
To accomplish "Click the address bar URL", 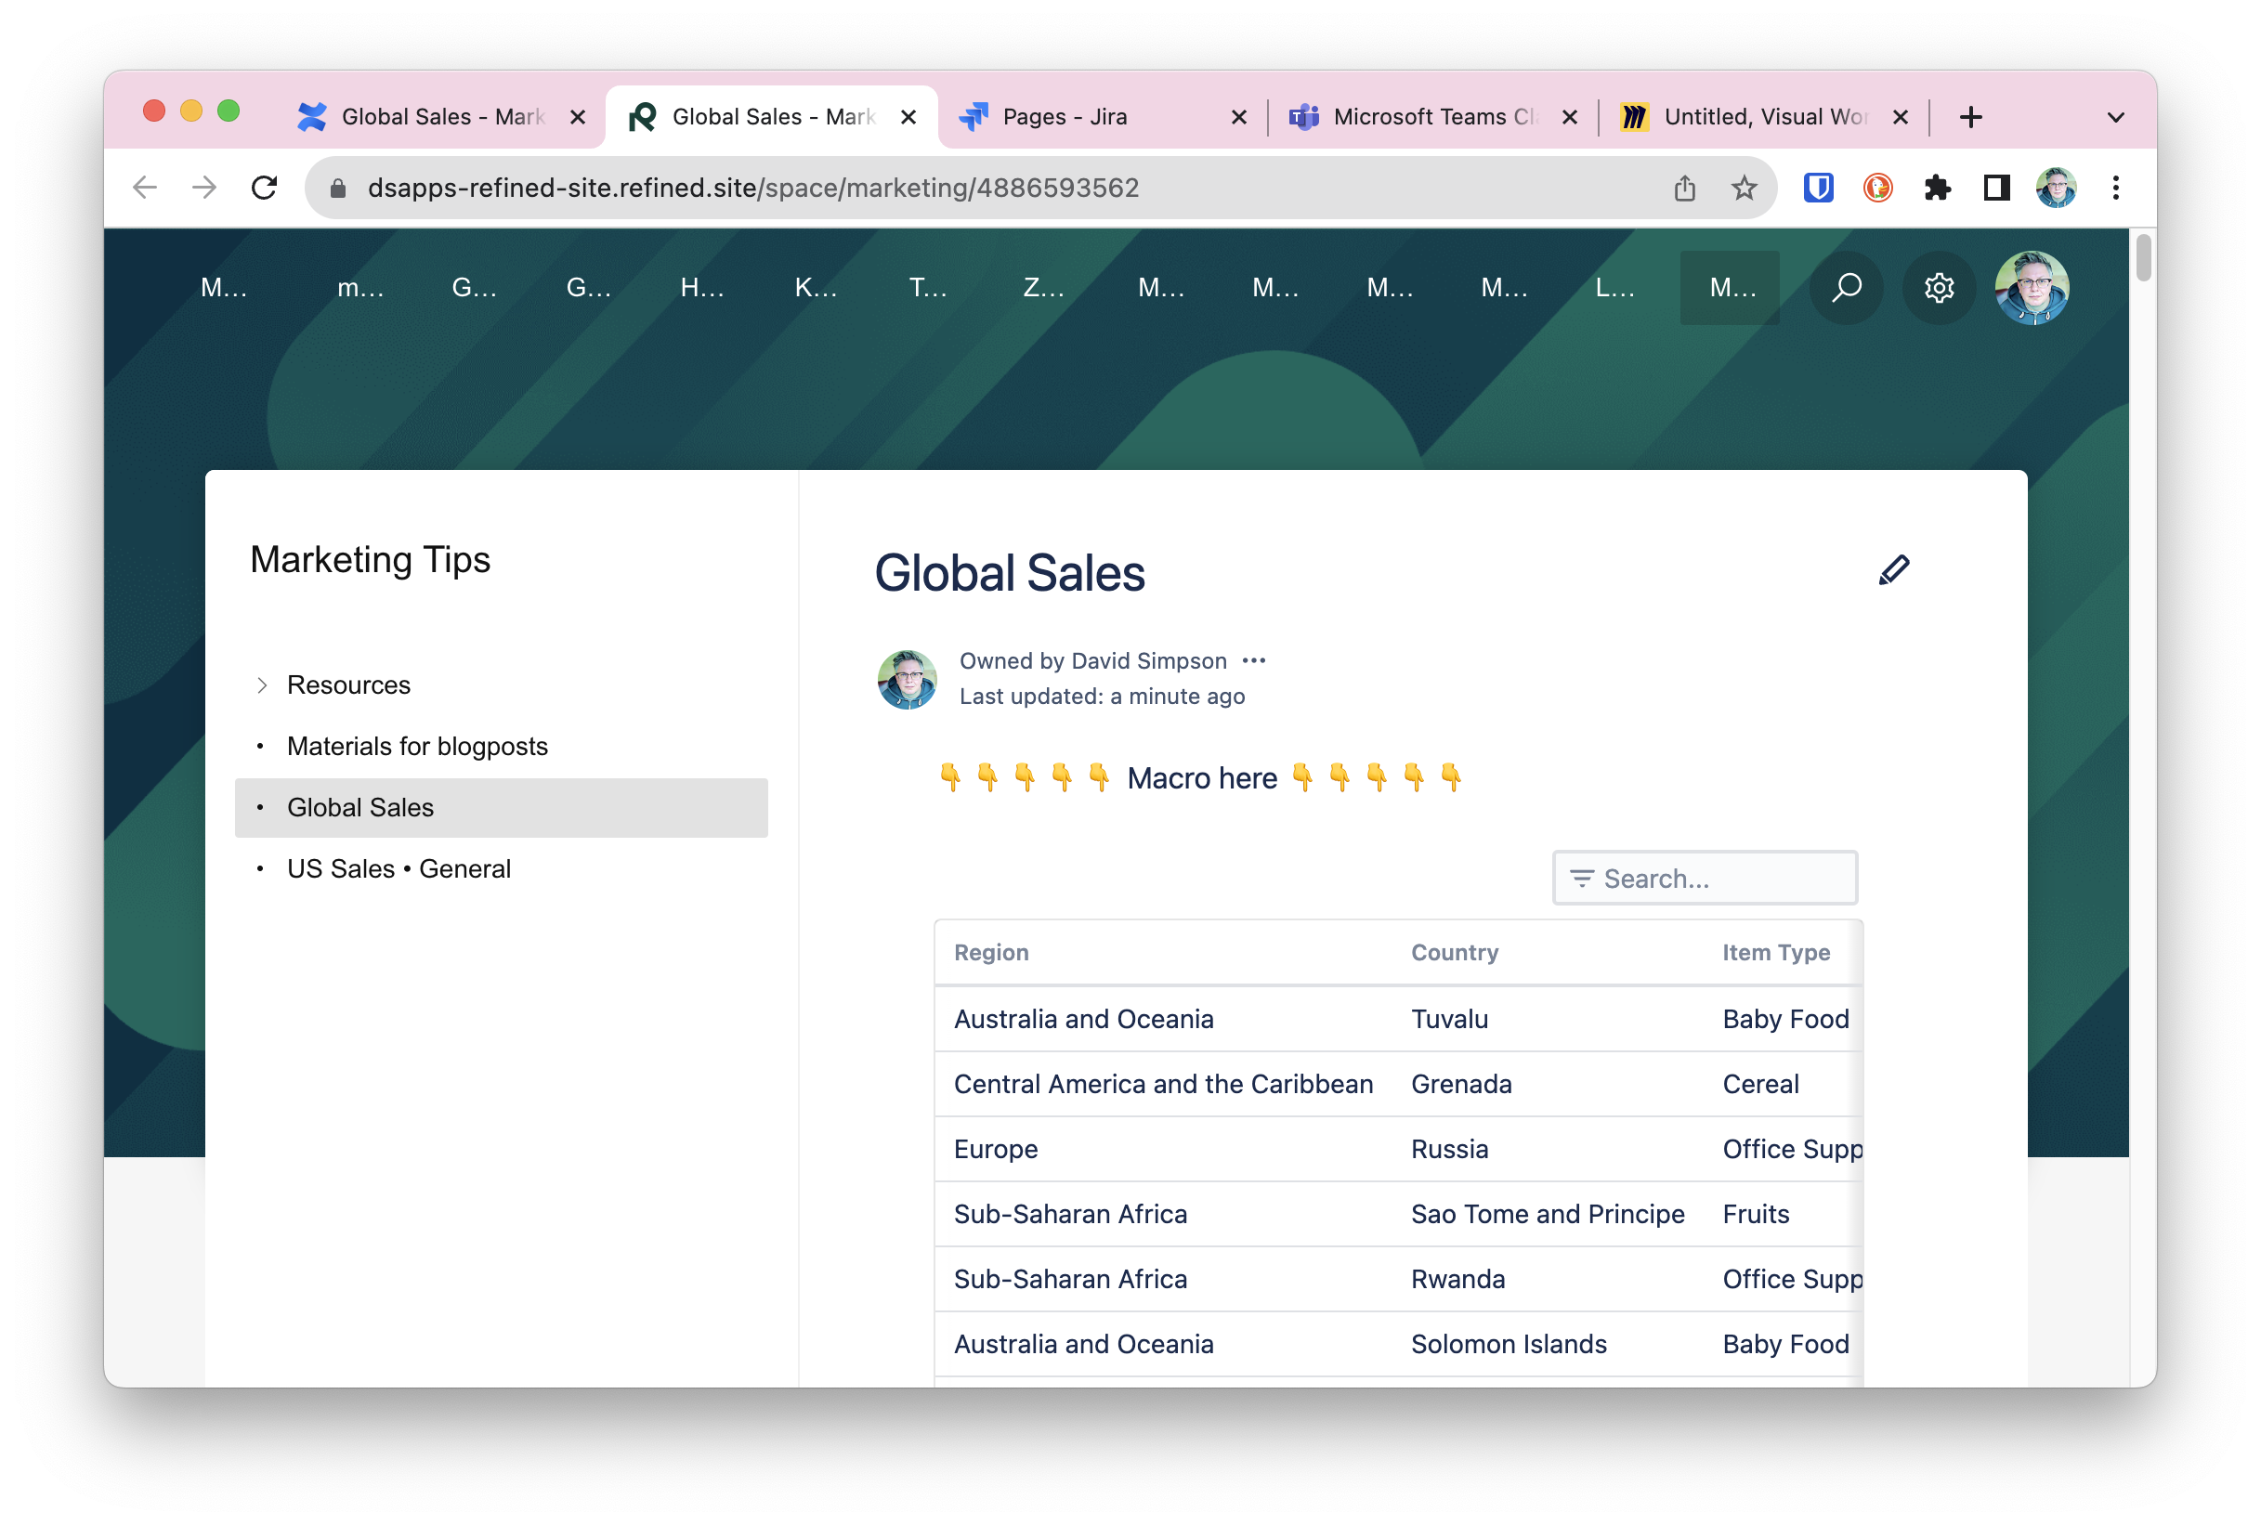I will pos(752,188).
